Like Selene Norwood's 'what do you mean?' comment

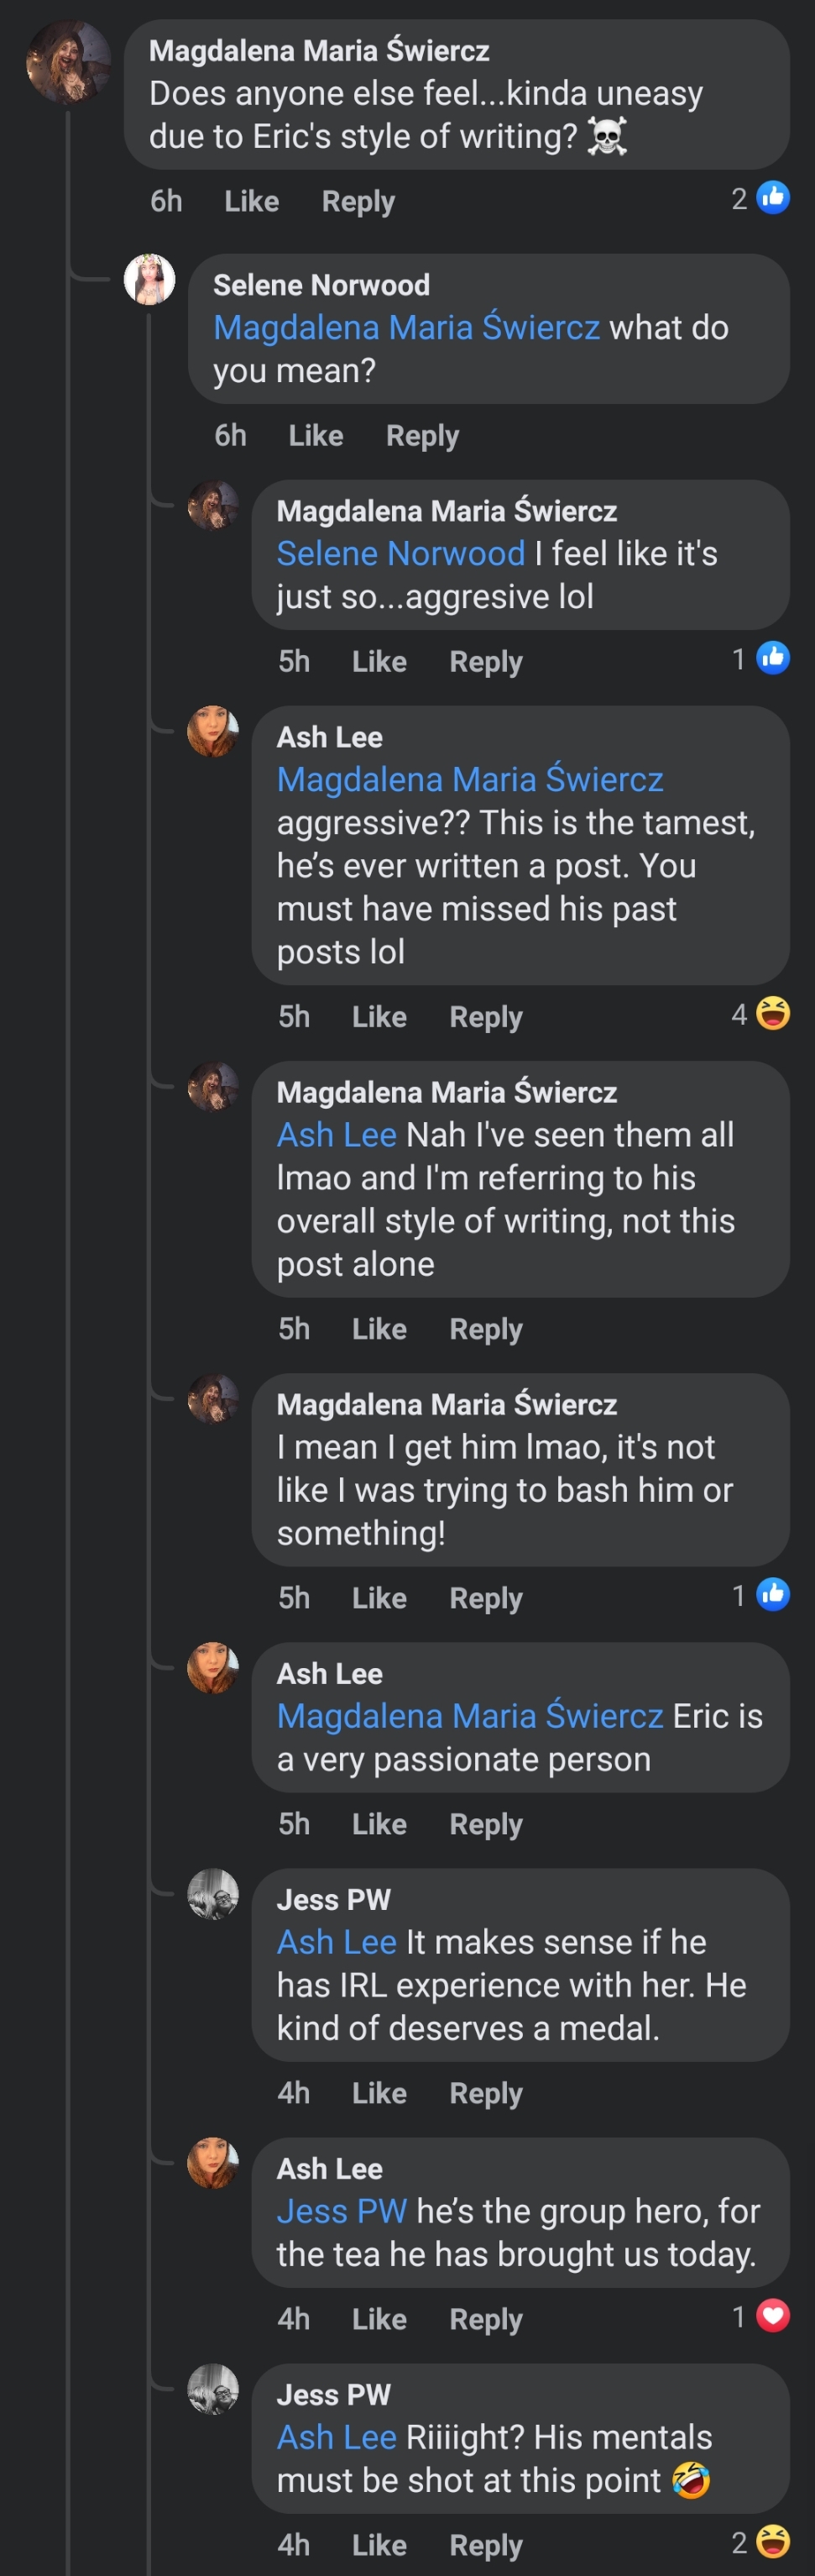coord(316,436)
